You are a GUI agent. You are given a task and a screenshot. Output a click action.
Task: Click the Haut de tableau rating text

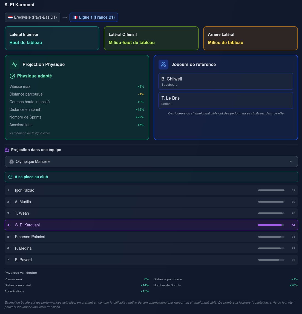[x=26, y=43]
